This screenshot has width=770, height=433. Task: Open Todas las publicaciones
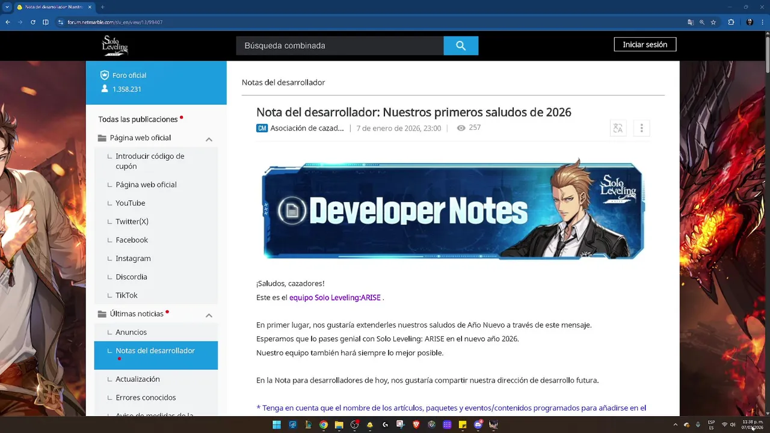pyautogui.click(x=138, y=119)
